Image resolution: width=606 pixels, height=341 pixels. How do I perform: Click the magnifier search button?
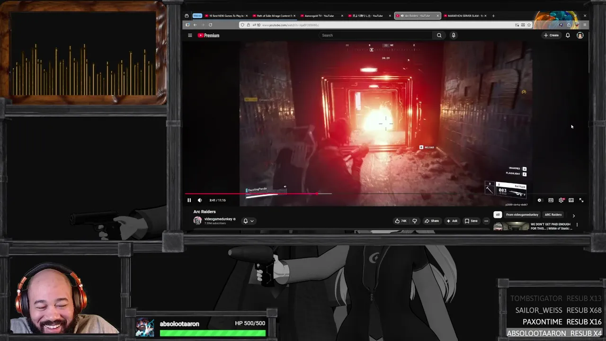tap(439, 35)
